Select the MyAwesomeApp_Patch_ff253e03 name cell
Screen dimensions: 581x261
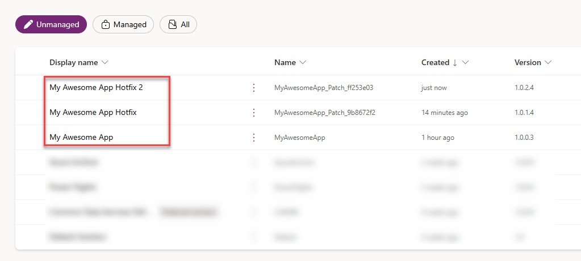coord(323,88)
